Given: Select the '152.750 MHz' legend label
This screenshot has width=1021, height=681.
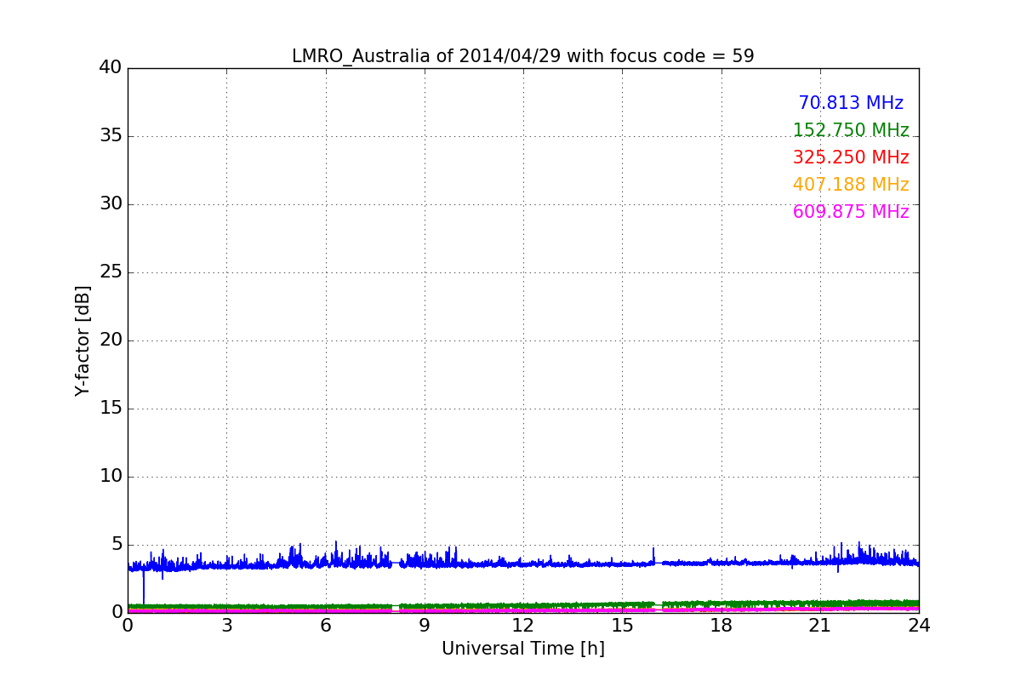Looking at the screenshot, I should [x=851, y=130].
